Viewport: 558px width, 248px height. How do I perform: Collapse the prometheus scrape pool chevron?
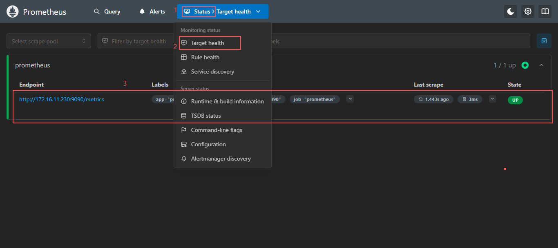point(542,65)
